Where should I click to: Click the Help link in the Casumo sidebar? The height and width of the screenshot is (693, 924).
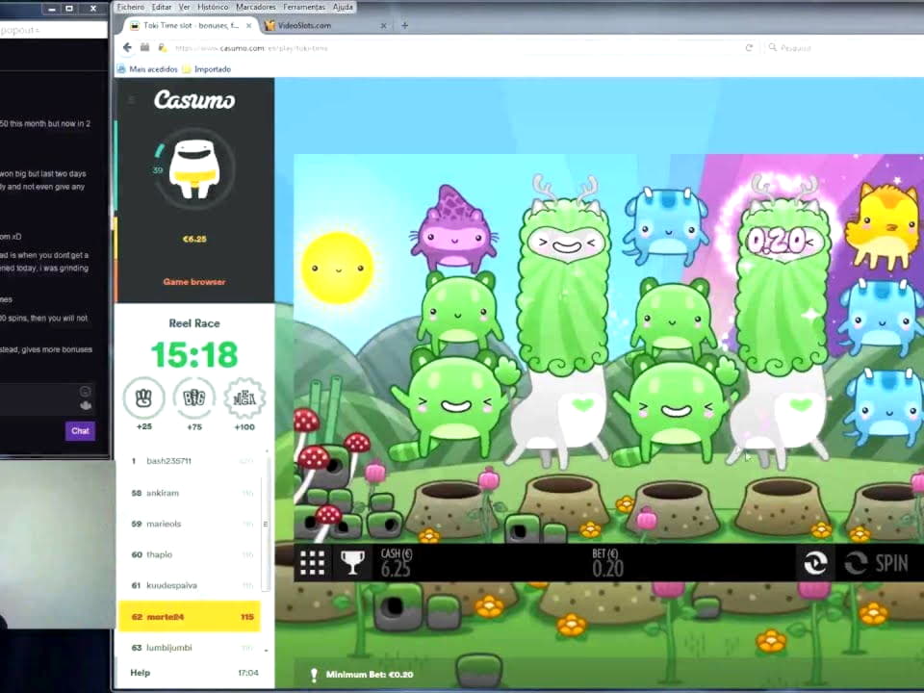141,673
